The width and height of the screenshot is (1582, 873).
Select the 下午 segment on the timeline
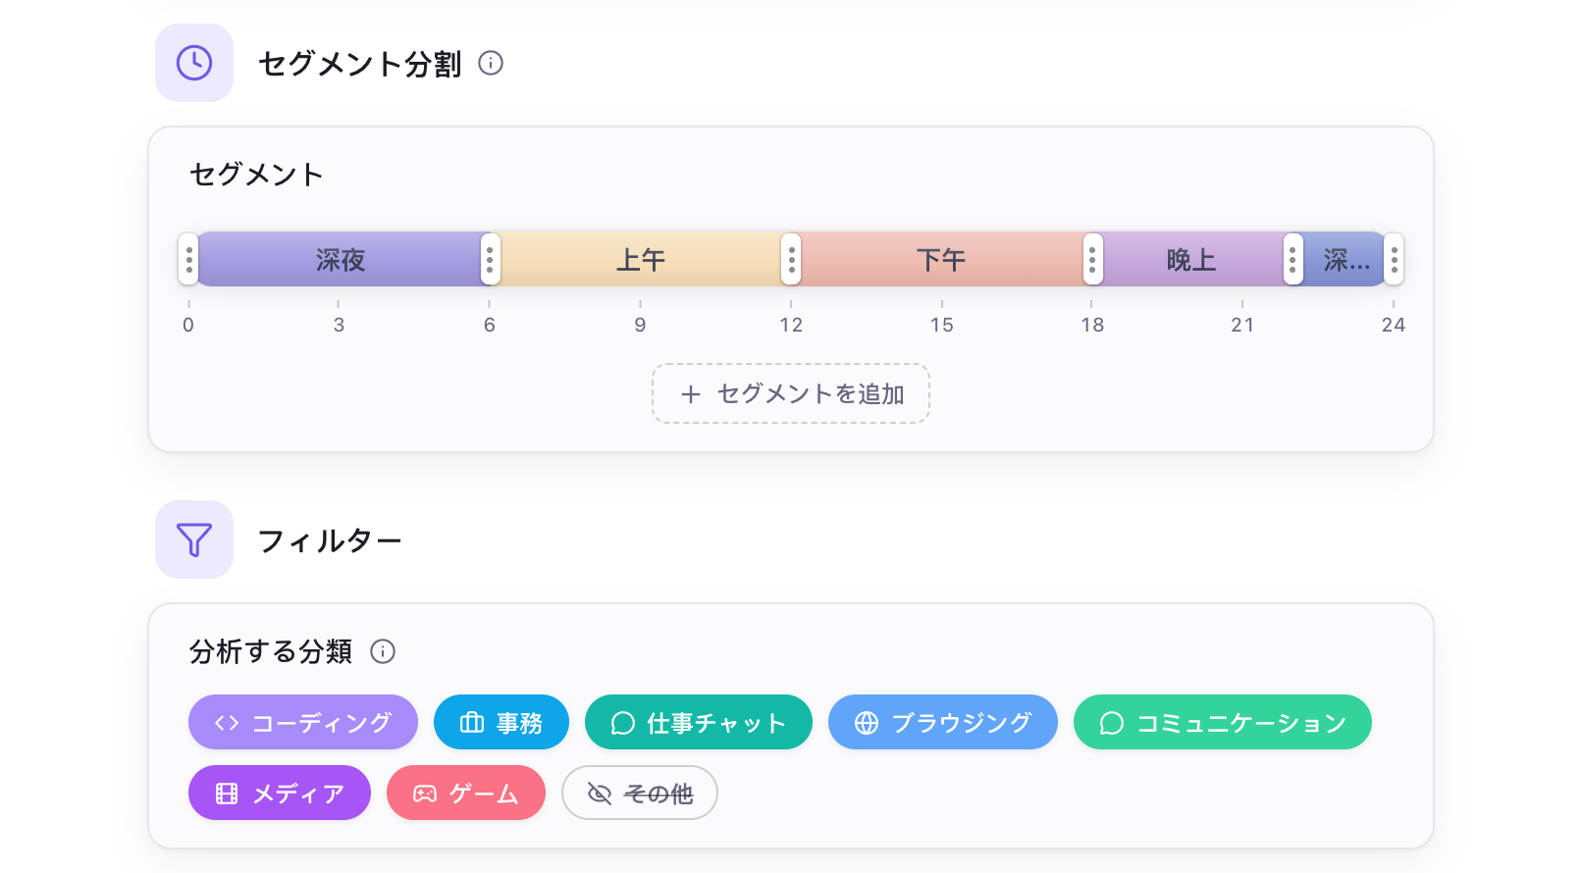click(x=941, y=259)
